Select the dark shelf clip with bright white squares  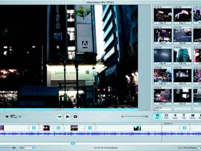pyautogui.click(x=182, y=96)
